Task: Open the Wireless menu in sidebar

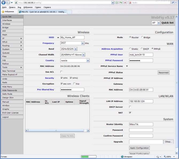Action: [x=6, y=24]
